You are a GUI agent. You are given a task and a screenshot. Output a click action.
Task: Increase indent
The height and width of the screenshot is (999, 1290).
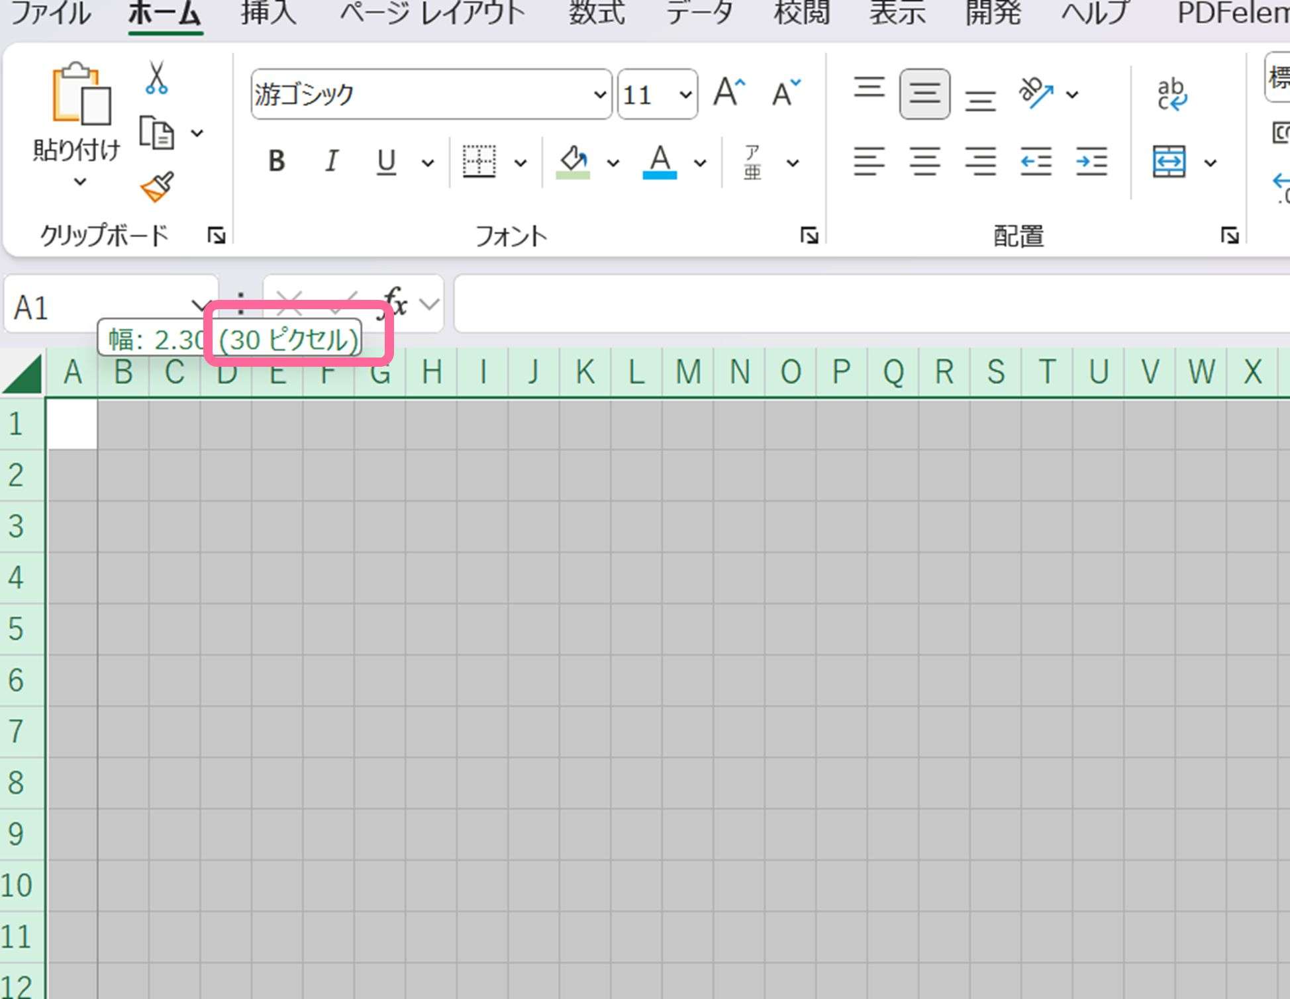tap(1091, 162)
